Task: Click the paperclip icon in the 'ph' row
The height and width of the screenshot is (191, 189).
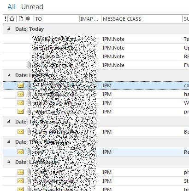Action: pos(29,172)
